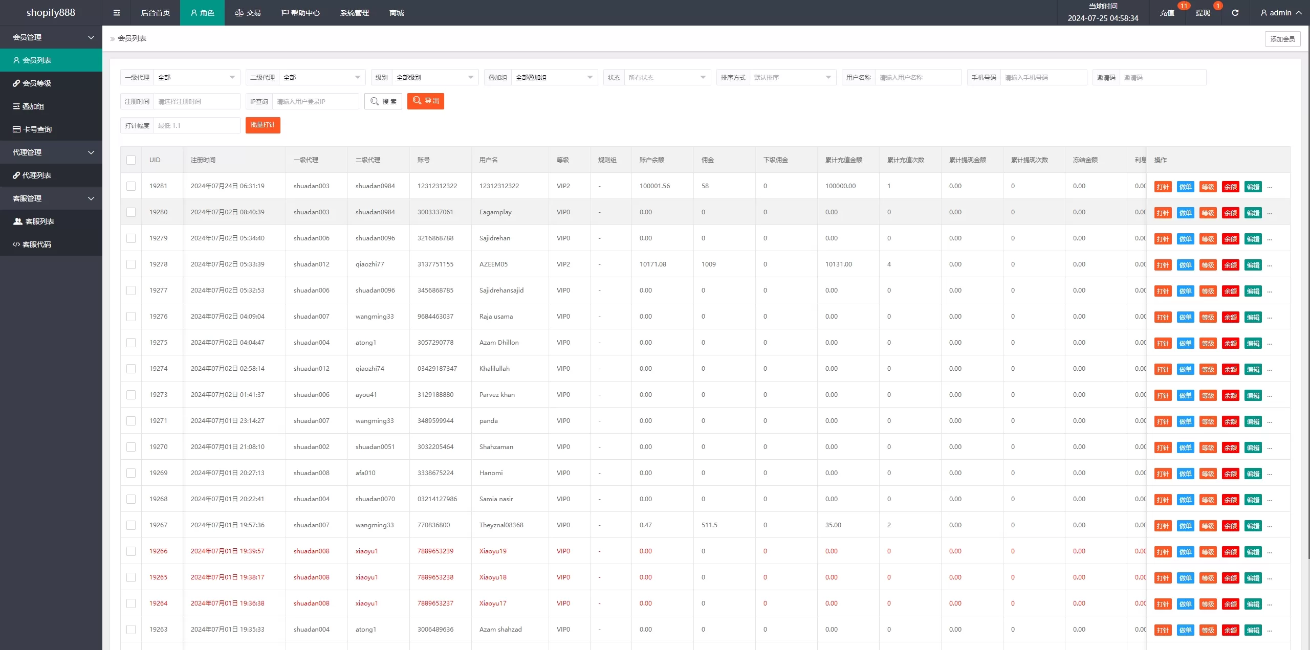Click the orange 导出 export button
The height and width of the screenshot is (650, 1310).
(x=425, y=101)
